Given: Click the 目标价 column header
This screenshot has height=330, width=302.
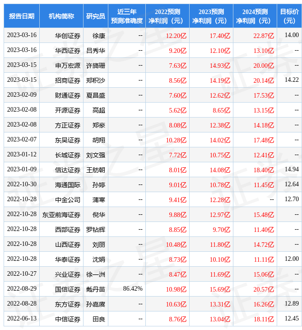Looking at the screenshot, I should pos(289,16).
